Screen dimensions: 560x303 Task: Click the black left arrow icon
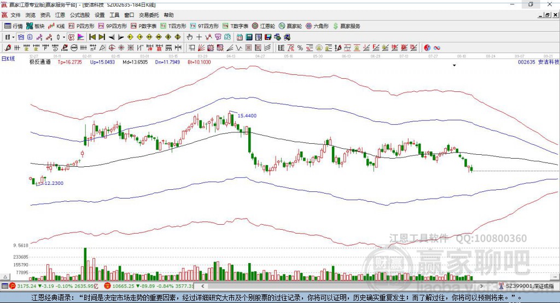point(112,37)
